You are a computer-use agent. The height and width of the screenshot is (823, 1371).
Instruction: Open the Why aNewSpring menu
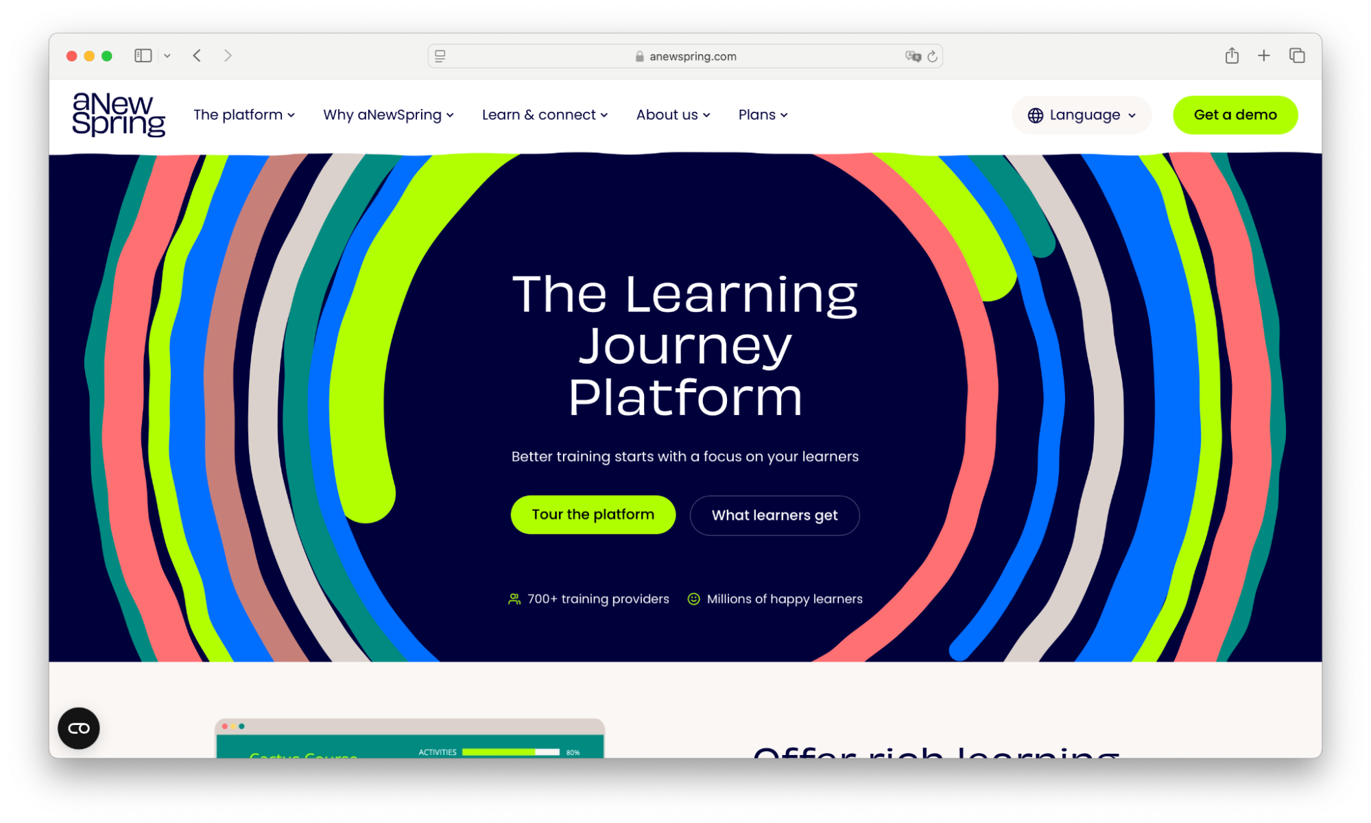point(388,115)
